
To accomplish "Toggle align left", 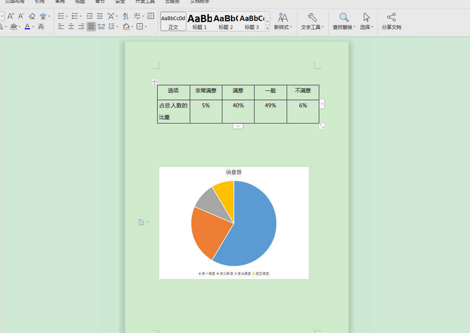I will point(61,27).
